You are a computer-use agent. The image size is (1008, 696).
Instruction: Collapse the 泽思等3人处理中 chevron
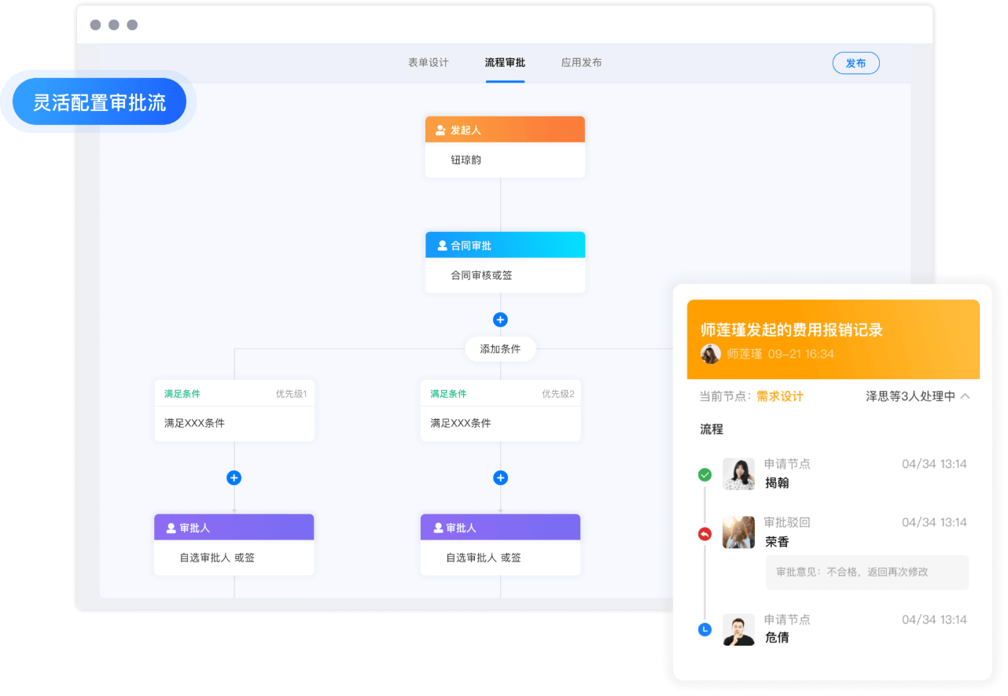click(x=966, y=396)
